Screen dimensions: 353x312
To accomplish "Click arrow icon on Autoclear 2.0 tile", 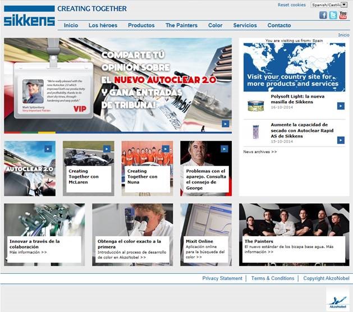I will pyautogui.click(x=48, y=149).
